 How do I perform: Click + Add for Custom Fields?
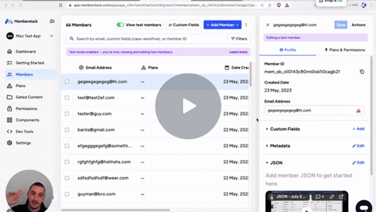coord(358,129)
